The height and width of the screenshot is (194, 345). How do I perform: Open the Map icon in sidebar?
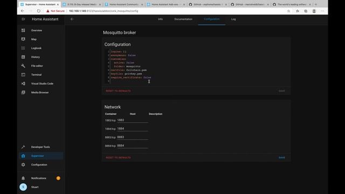coord(23,39)
